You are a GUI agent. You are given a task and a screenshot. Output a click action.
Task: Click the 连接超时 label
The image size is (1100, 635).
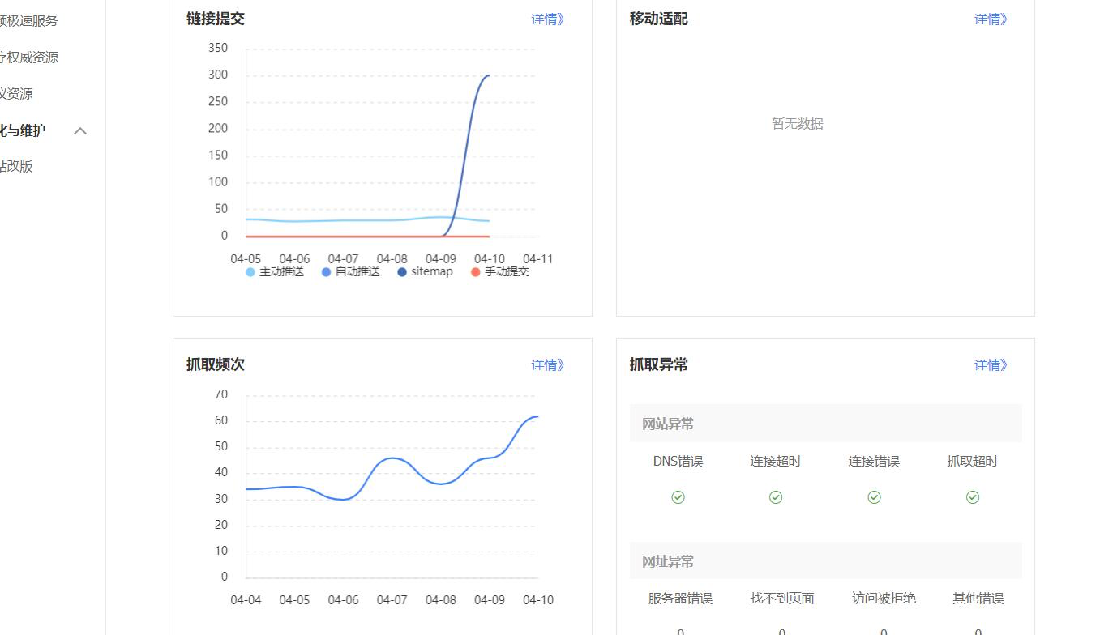[x=776, y=462]
